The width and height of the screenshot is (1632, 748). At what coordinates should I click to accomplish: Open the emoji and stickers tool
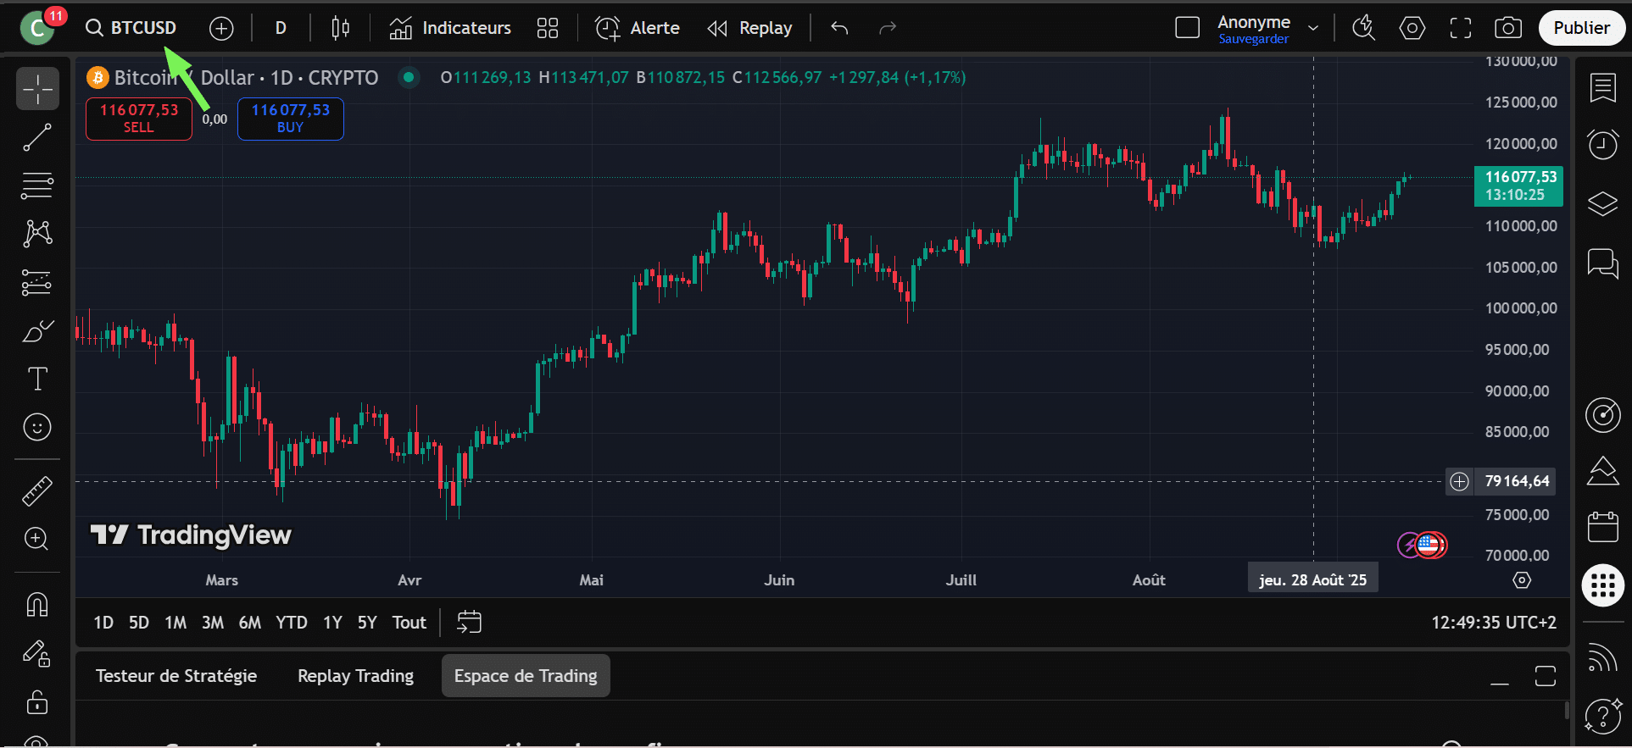[x=37, y=427]
